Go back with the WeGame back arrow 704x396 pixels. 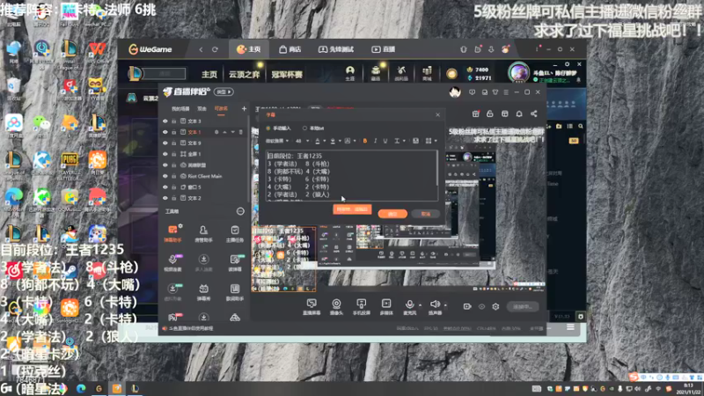click(201, 49)
